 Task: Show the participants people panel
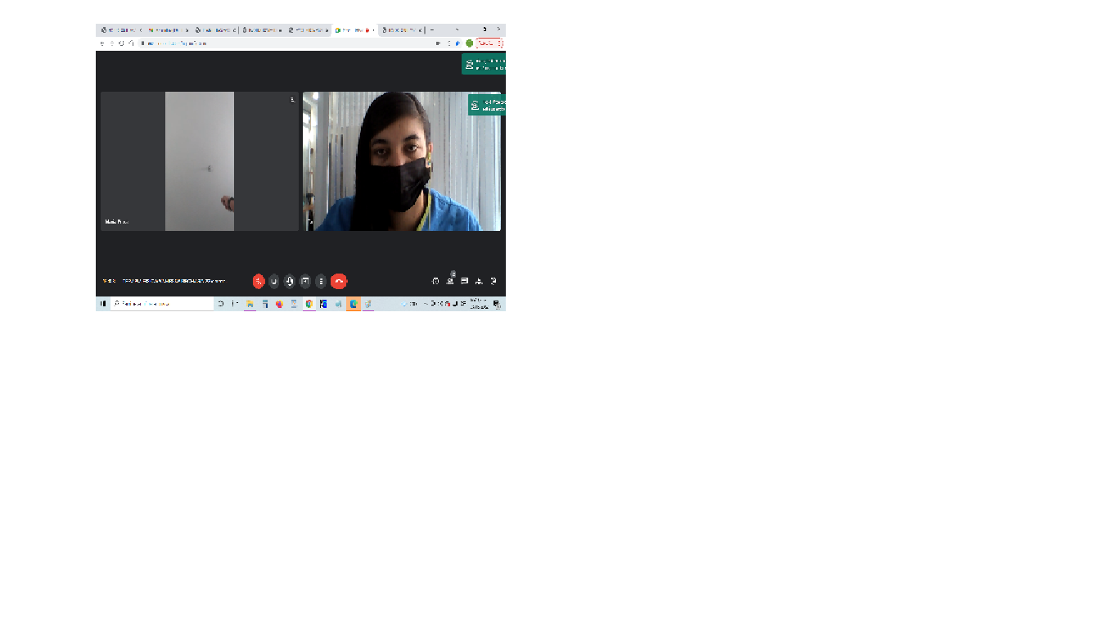tap(450, 281)
